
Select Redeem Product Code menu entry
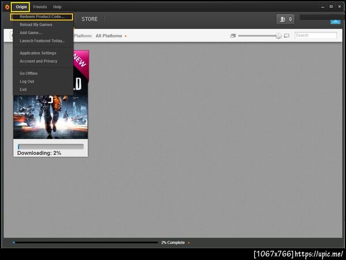pyautogui.click(x=42, y=17)
